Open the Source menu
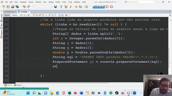The image size is (172, 96). (31, 2)
